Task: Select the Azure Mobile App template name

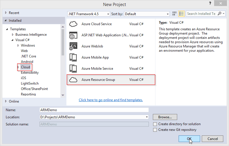Action: tap(95, 57)
